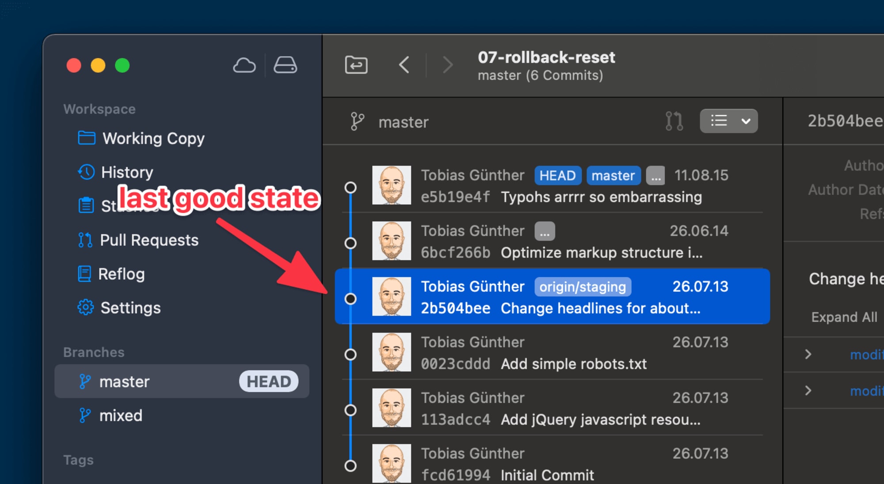Click the local repositories drive icon
Viewport: 884px width, 484px height.
coord(285,65)
